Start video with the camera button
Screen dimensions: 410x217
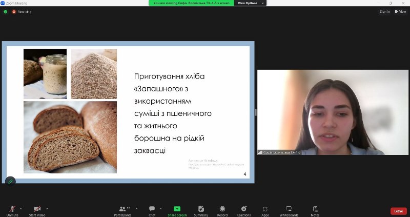tap(37, 209)
